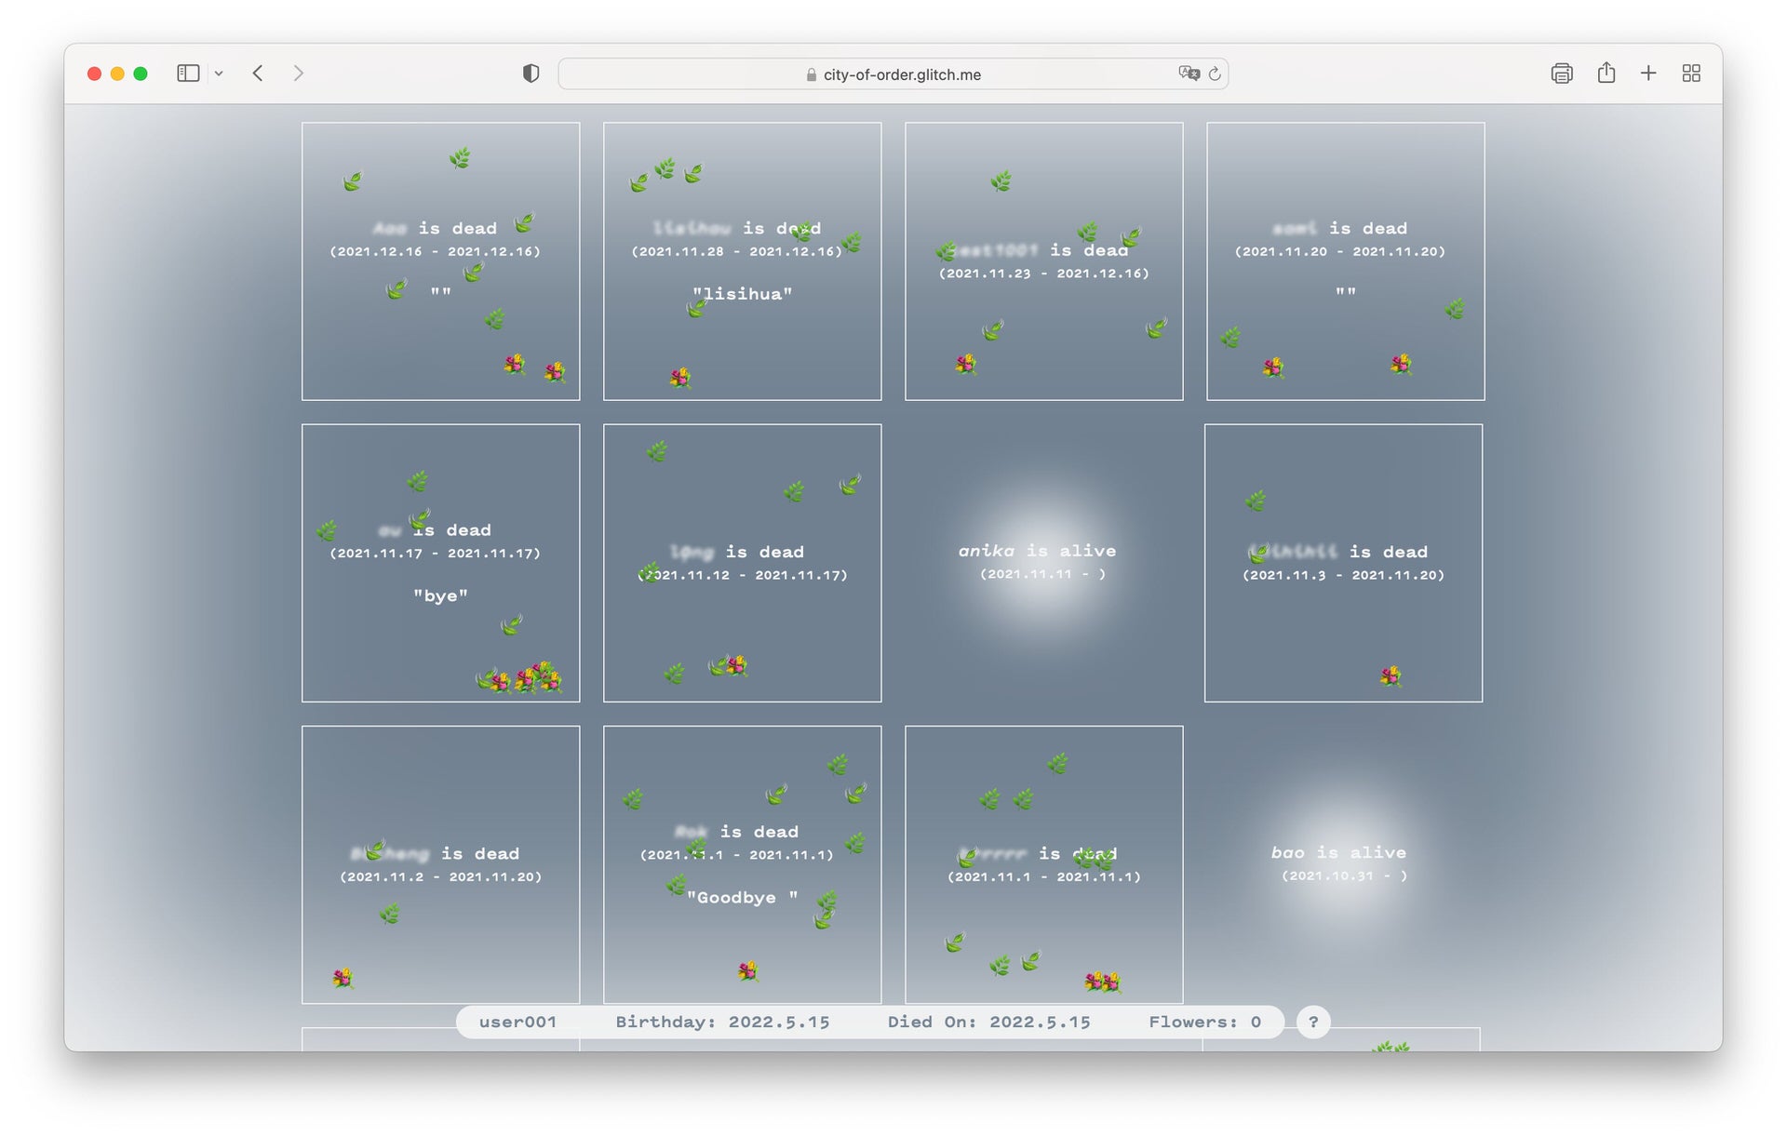Show the tab overview grid icon
Image resolution: width=1787 pixels, height=1136 pixels.
[1691, 74]
